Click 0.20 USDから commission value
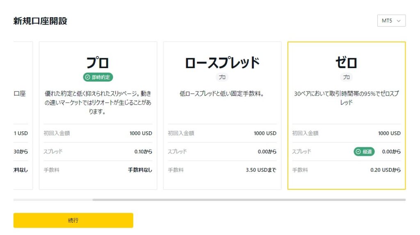 (386, 170)
